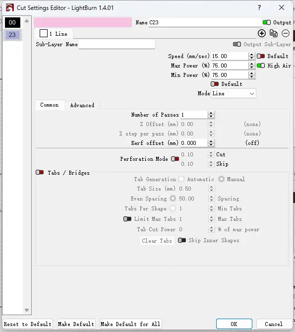295x332 pixels.
Task: Enable the Tabs / Bridges switch
Action: tap(40, 172)
